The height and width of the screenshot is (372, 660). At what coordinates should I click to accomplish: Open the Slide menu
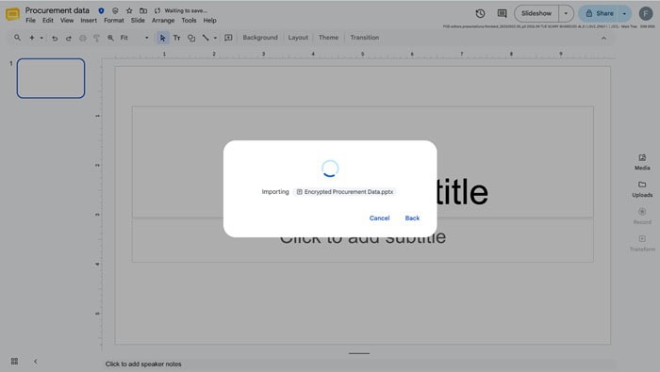138,20
